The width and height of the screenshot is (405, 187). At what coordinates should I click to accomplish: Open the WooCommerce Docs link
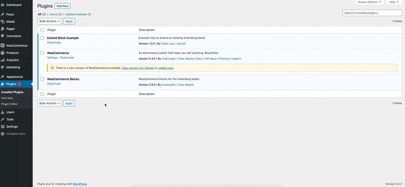[x=199, y=59]
